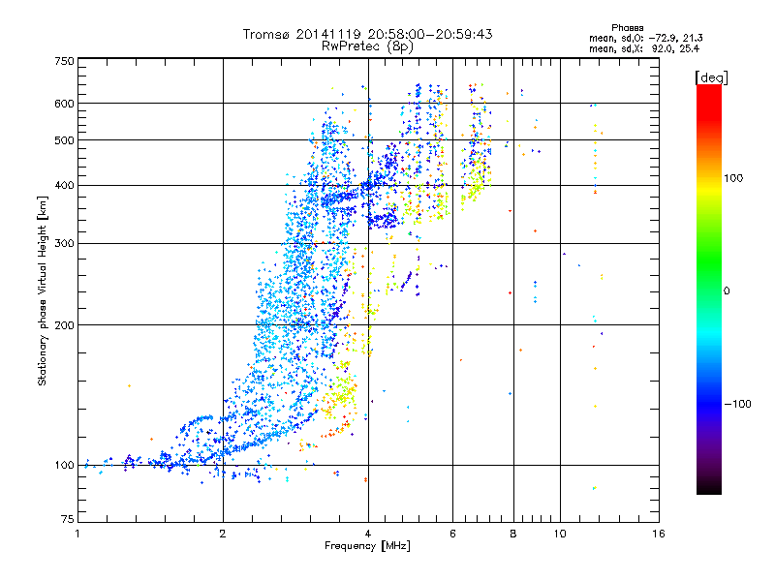Click the x-axis tick label '6'
Image resolution: width=775 pixels, height=581 pixels.
452,534
